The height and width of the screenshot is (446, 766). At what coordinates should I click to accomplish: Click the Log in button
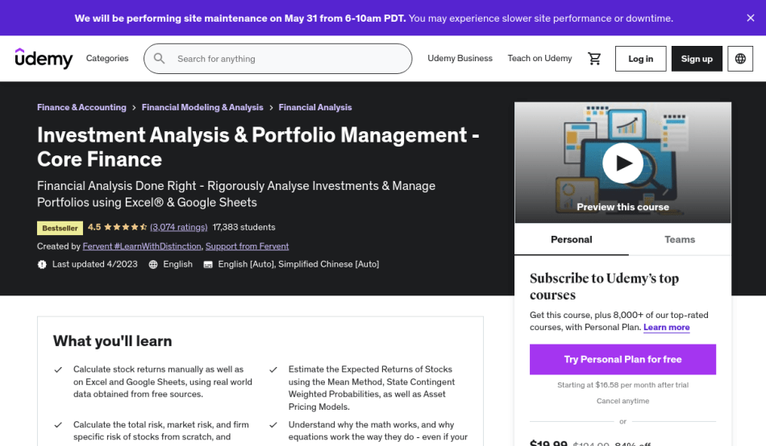coord(640,59)
